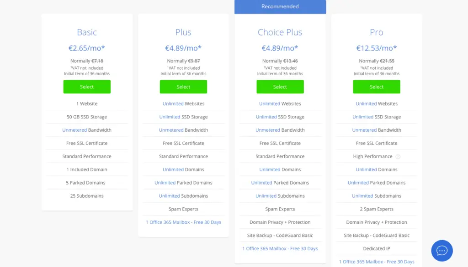Image resolution: width=468 pixels, height=267 pixels.
Task: Click the Choice Plus plan title
Action: click(280, 32)
